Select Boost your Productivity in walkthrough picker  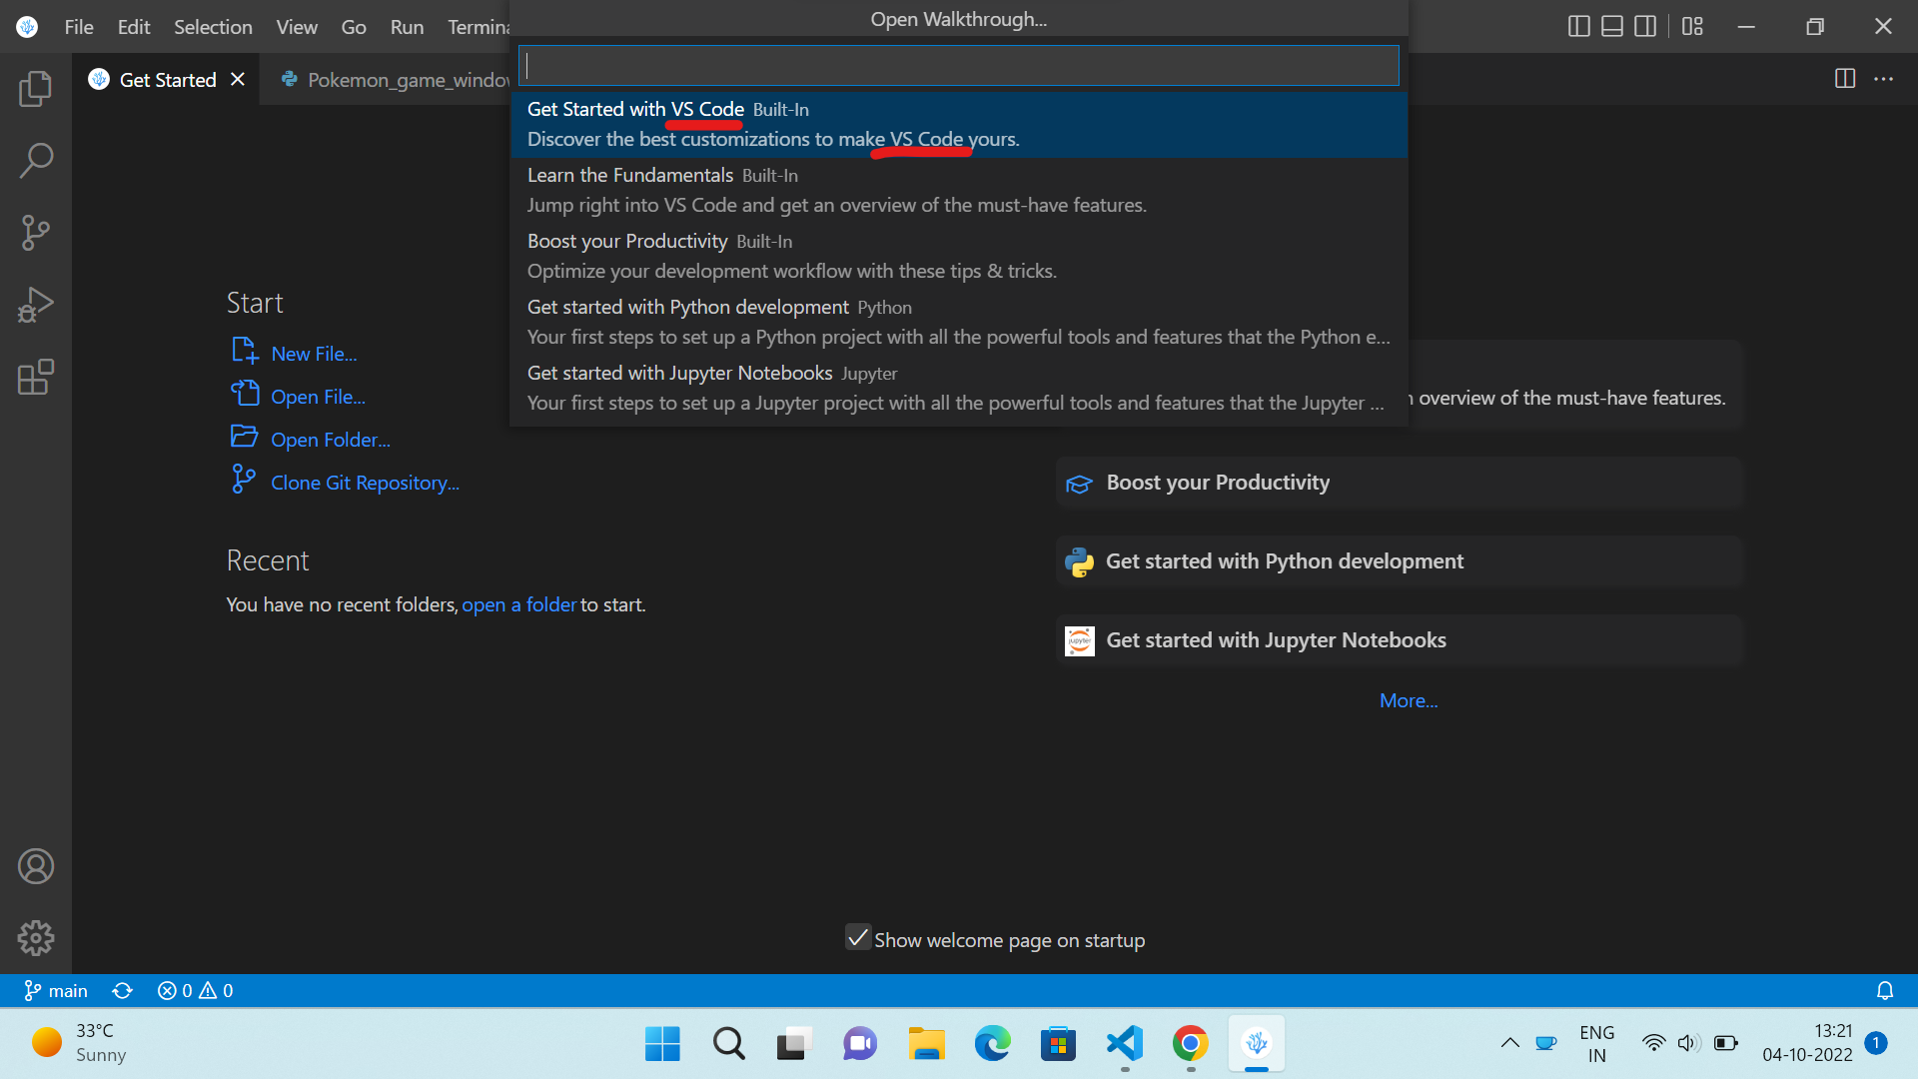pos(959,256)
